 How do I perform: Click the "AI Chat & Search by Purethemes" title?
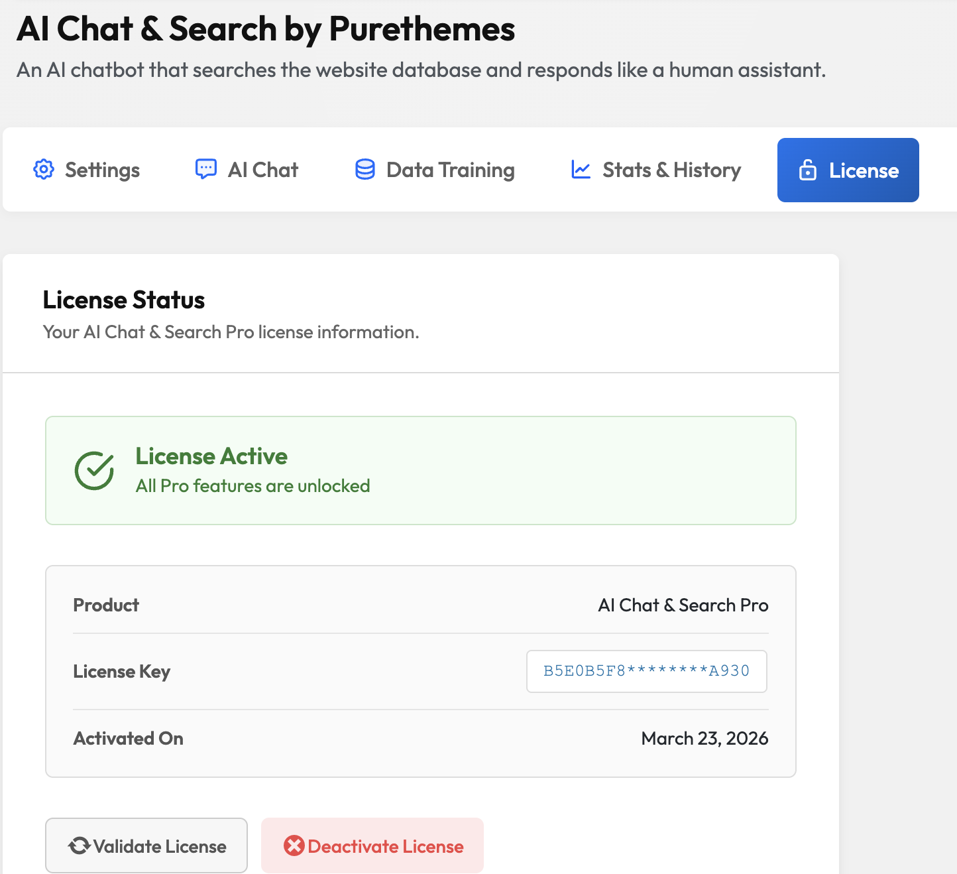266,29
